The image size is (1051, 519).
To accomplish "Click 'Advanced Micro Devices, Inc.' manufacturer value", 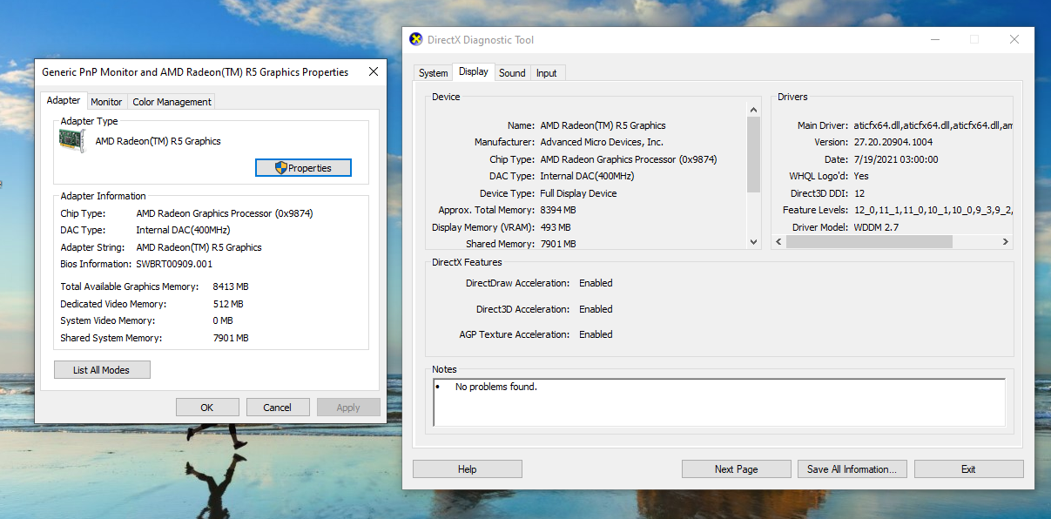I will (602, 142).
